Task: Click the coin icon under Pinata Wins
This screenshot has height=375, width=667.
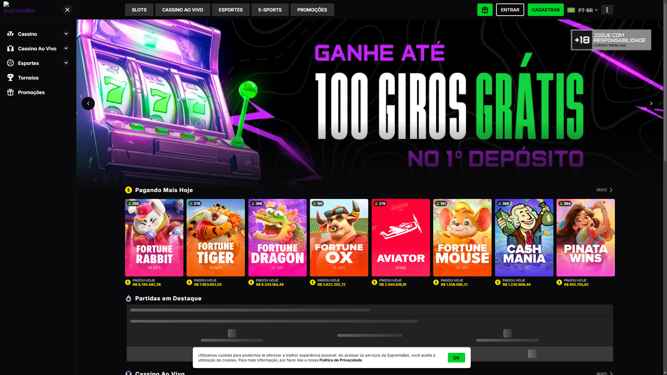Action: pos(559,282)
